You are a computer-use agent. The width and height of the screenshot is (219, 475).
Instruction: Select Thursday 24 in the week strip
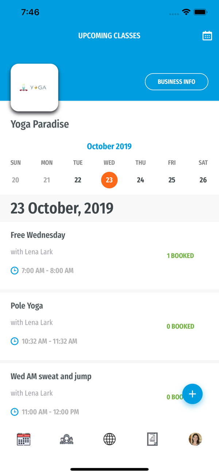[x=141, y=180]
